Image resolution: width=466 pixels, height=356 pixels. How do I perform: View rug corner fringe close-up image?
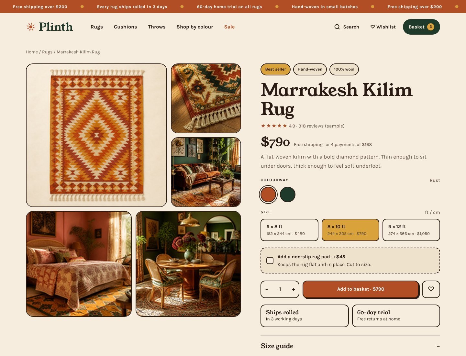pos(206,98)
